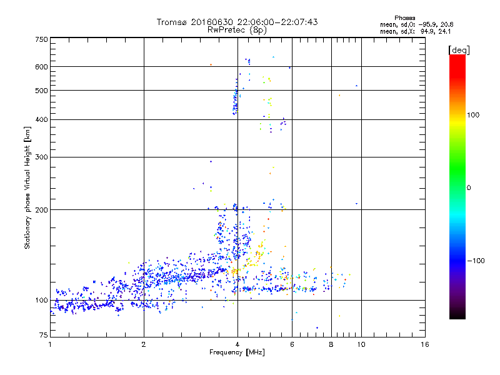
Task: Click the colorbar tick label '0'
Action: 469,188
